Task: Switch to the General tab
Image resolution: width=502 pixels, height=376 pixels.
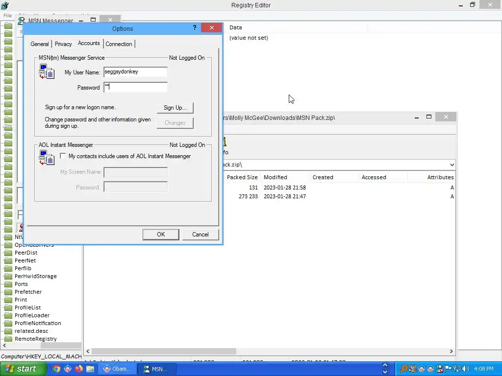Action: [x=40, y=44]
